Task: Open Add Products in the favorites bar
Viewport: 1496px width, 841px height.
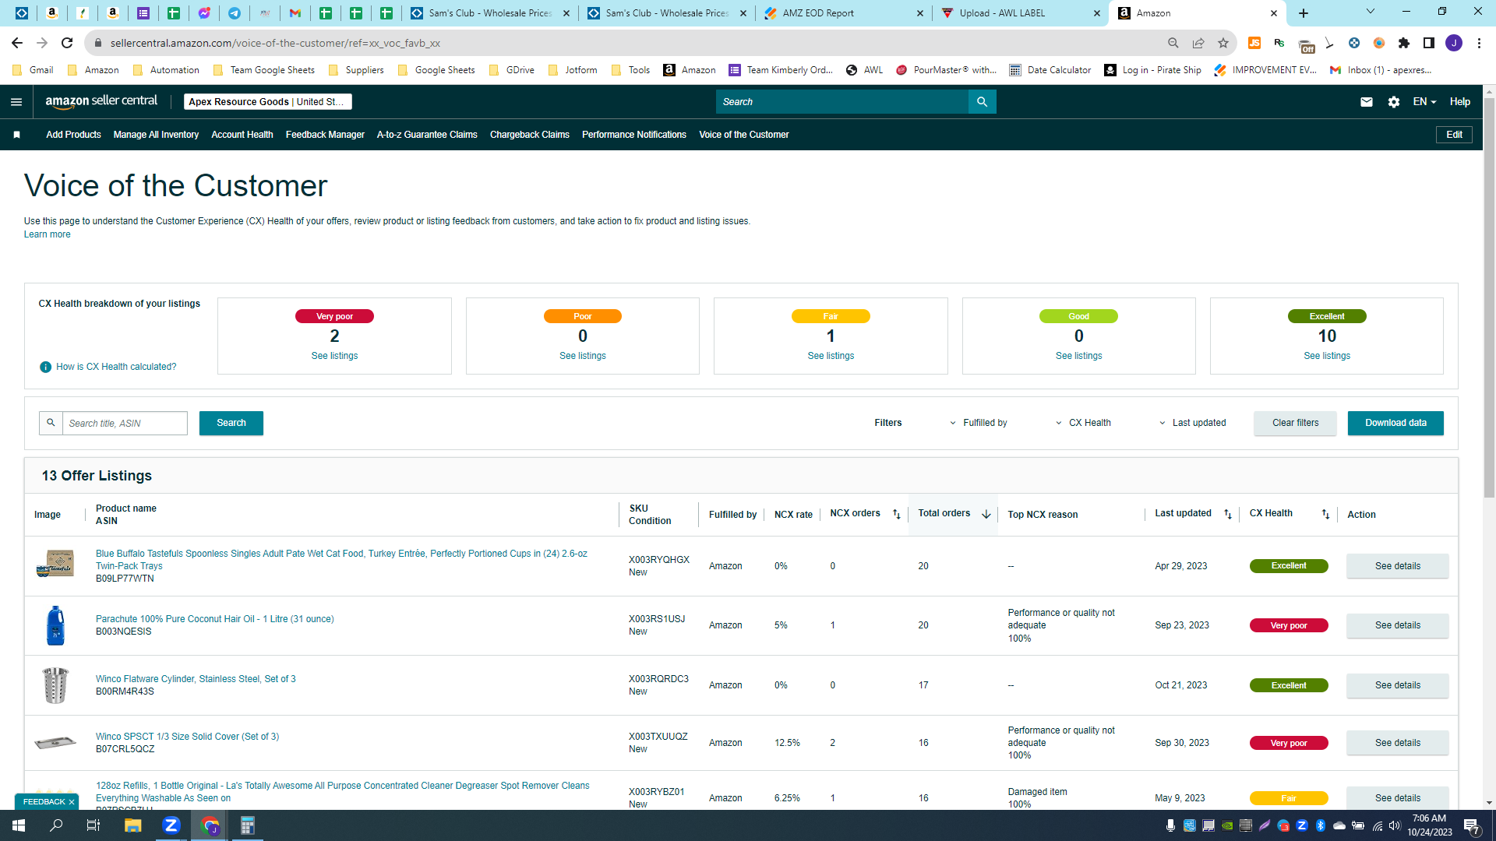Action: pyautogui.click(x=73, y=135)
